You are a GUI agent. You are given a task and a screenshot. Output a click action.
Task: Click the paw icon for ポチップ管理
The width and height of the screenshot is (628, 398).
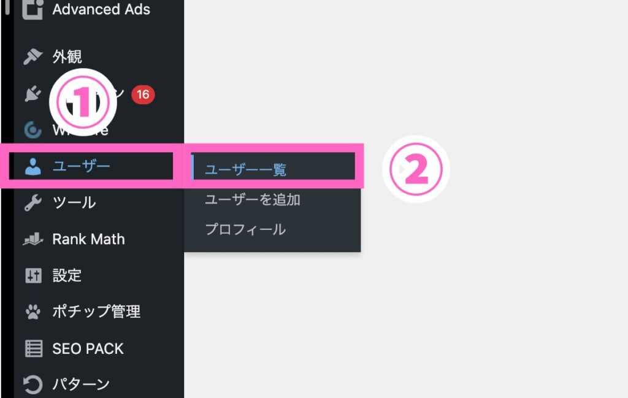pyautogui.click(x=33, y=312)
